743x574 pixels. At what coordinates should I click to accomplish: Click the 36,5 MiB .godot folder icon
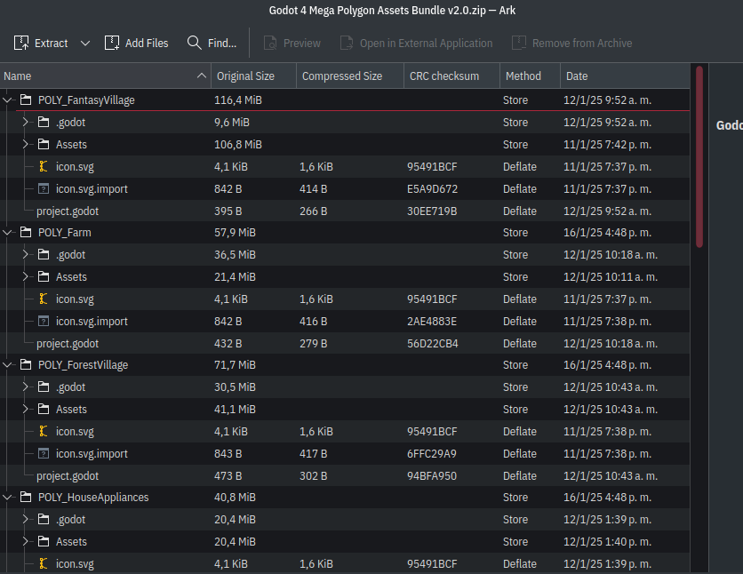click(x=44, y=255)
